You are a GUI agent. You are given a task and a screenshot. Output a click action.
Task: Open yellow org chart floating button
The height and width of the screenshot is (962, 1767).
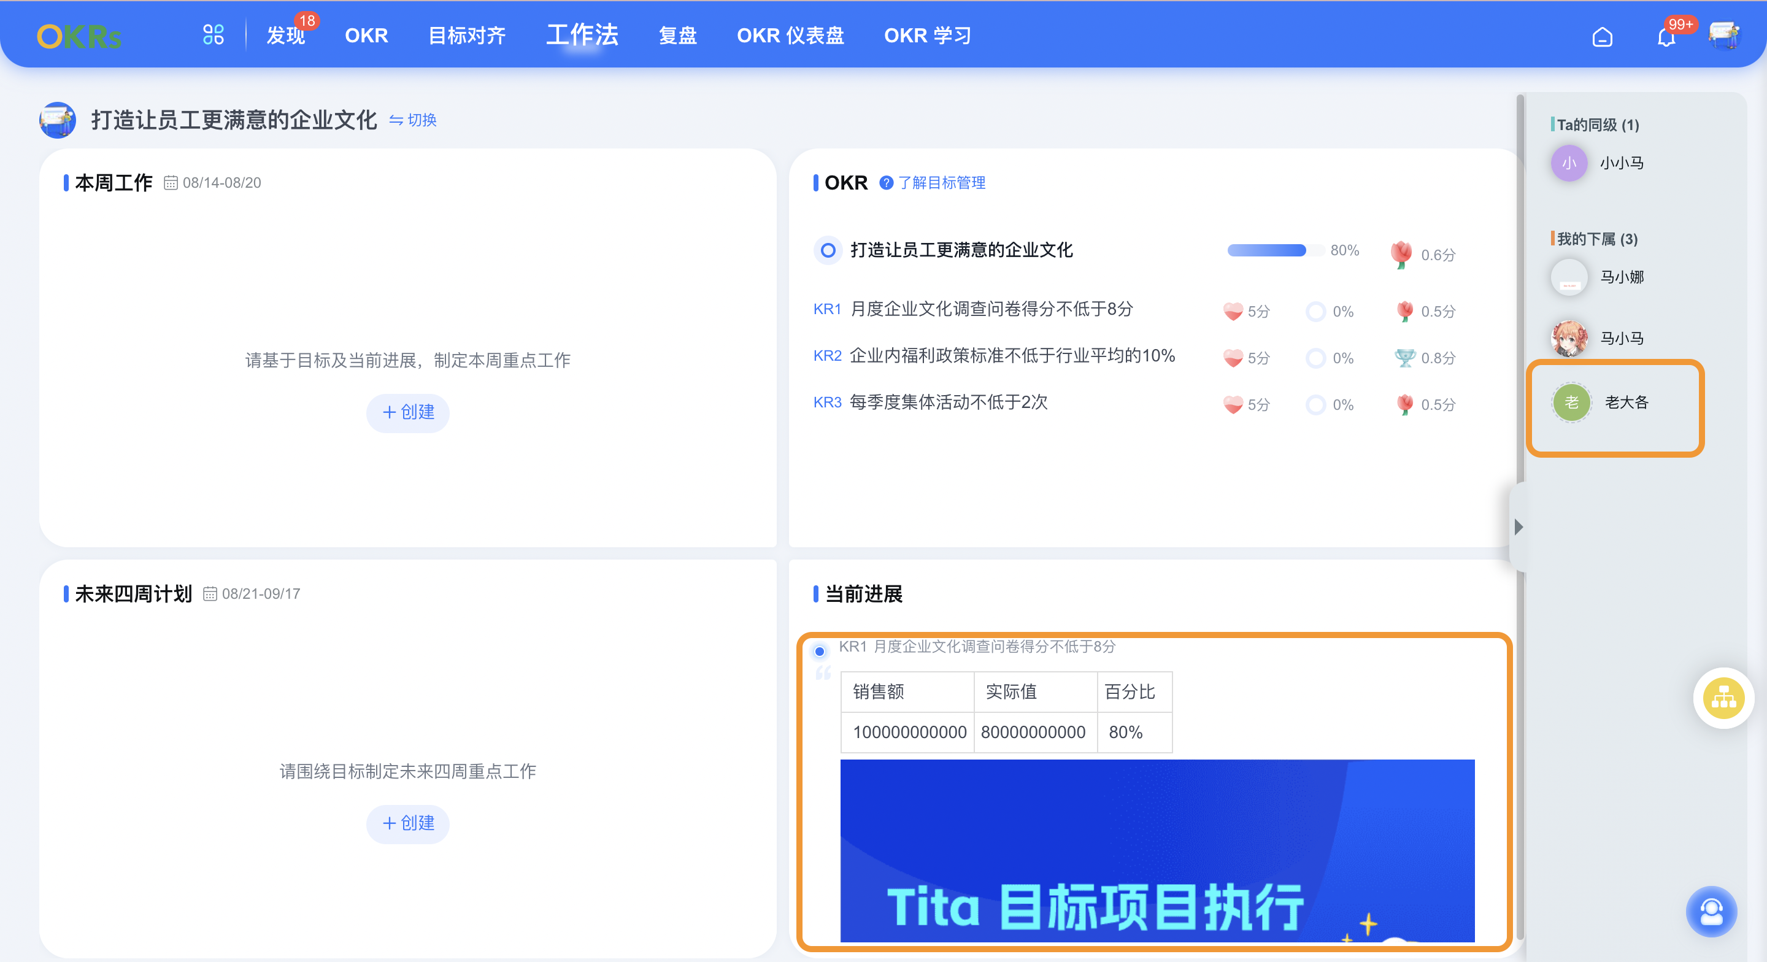[1723, 698]
